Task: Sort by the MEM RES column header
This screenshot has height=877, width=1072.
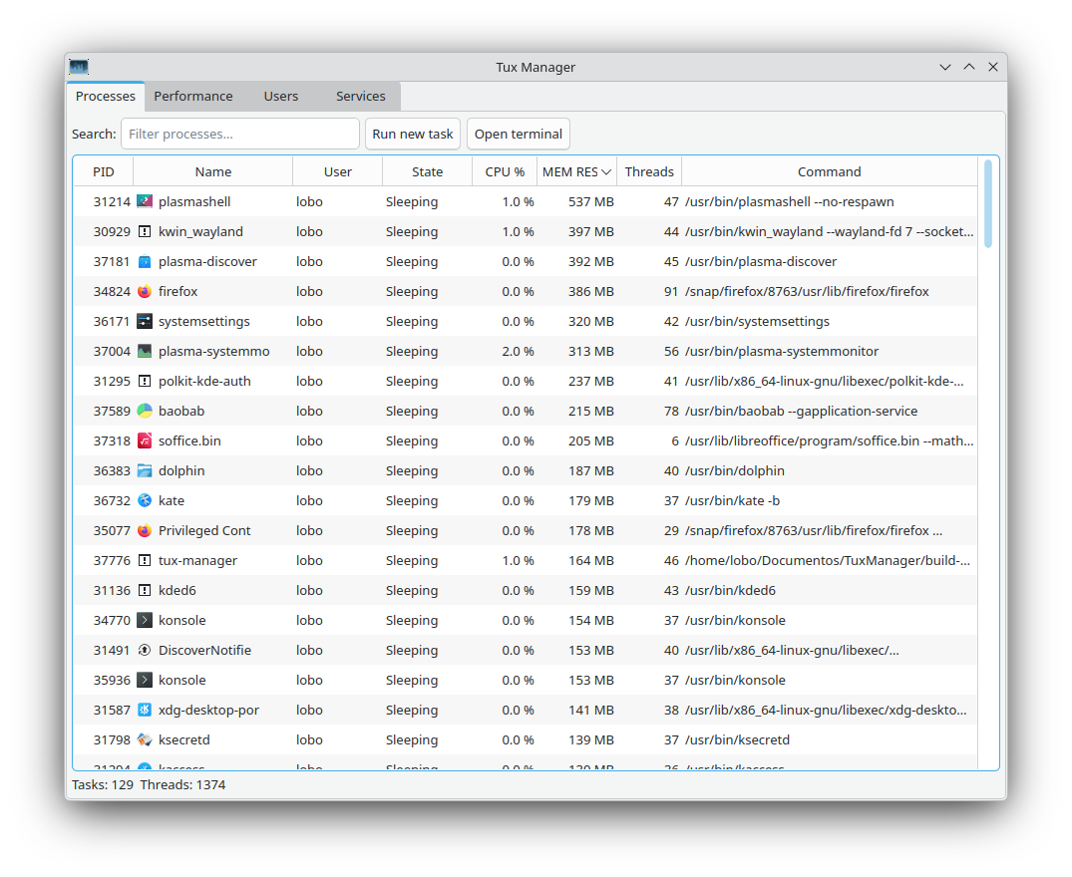Action: 576,172
